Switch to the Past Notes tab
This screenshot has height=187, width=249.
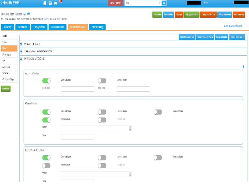click(x=22, y=27)
